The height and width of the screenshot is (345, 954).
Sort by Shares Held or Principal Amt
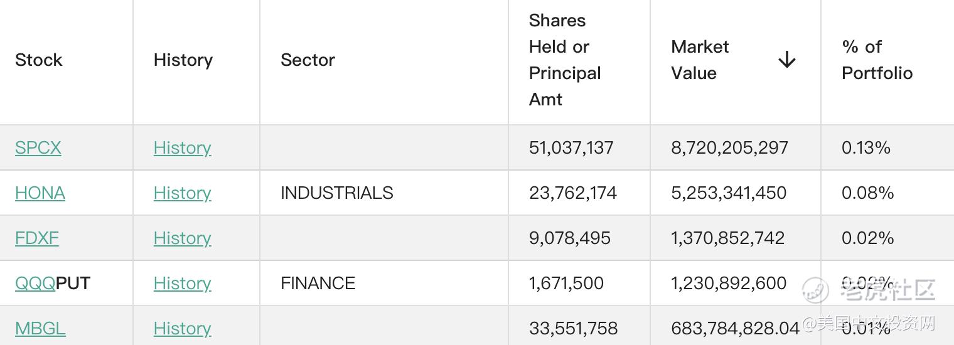(565, 60)
